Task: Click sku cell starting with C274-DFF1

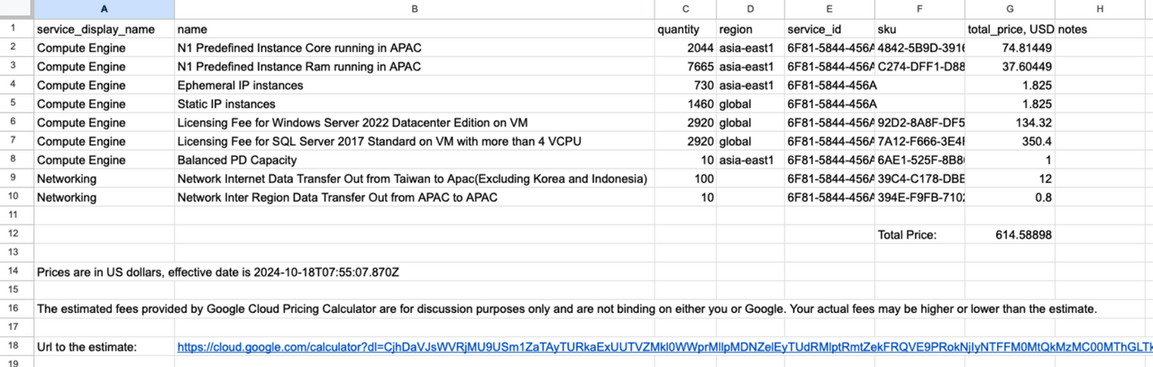Action: pyautogui.click(x=920, y=67)
